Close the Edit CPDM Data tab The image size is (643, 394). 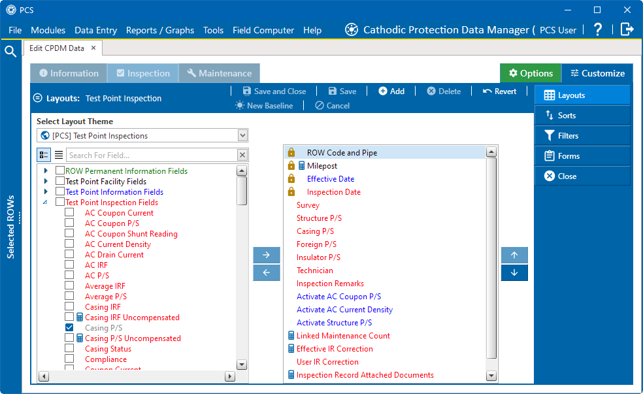[93, 48]
